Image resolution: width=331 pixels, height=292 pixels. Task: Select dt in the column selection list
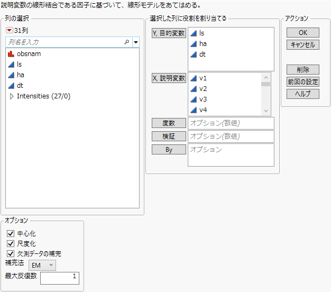pos(20,86)
